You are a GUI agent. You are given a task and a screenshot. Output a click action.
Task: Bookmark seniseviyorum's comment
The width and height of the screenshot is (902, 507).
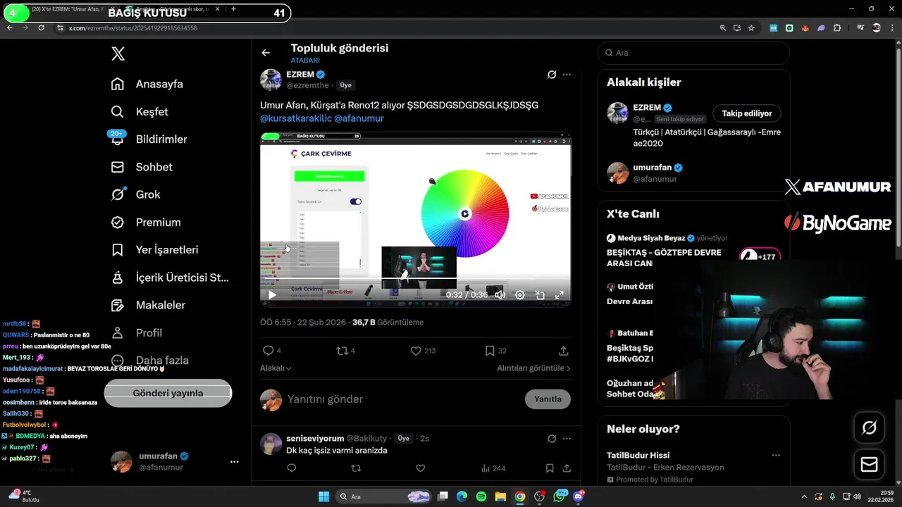click(550, 468)
